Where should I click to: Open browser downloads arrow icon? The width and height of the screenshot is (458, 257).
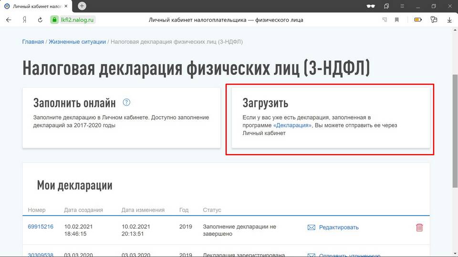pos(449,20)
